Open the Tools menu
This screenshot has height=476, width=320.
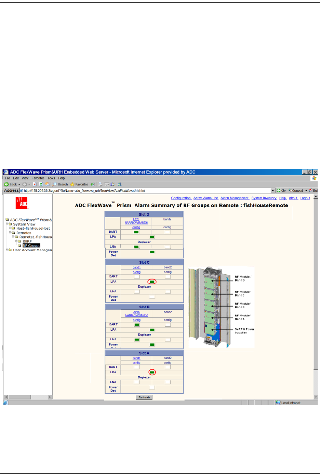coord(51,178)
